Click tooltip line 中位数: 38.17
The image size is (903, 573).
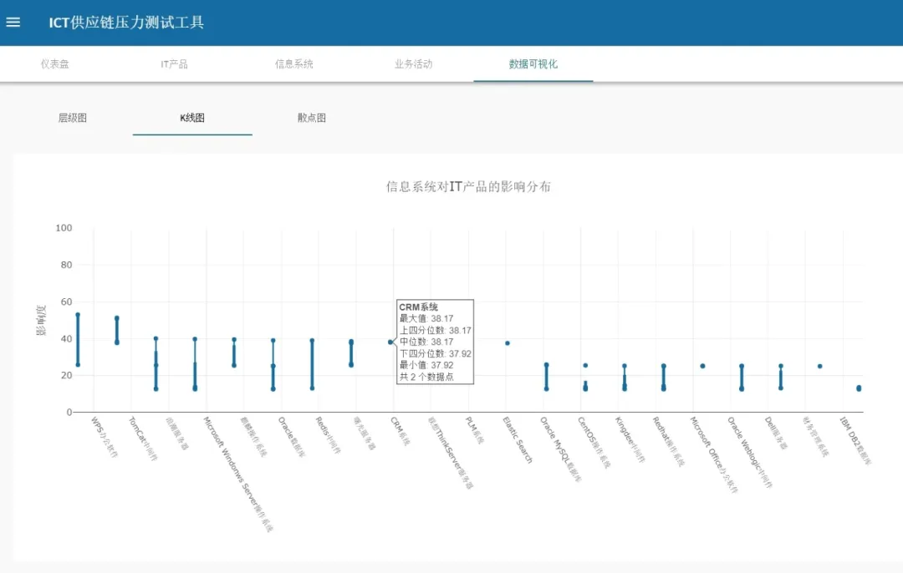pos(426,342)
